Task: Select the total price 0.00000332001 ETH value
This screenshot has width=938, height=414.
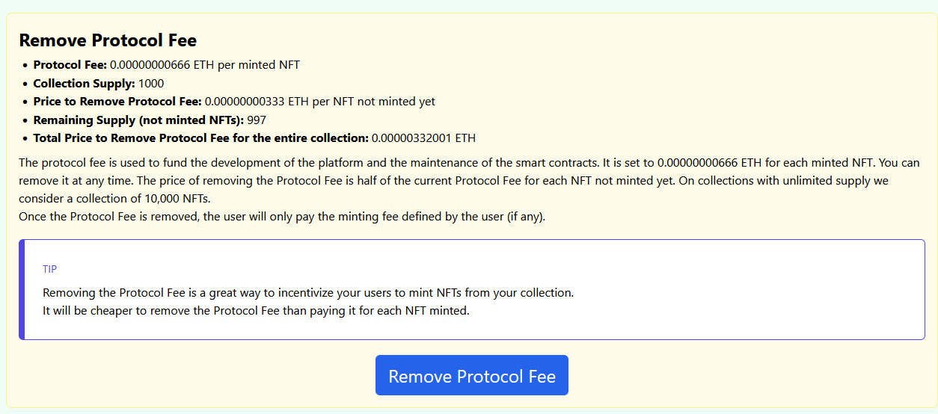Action: tap(423, 138)
